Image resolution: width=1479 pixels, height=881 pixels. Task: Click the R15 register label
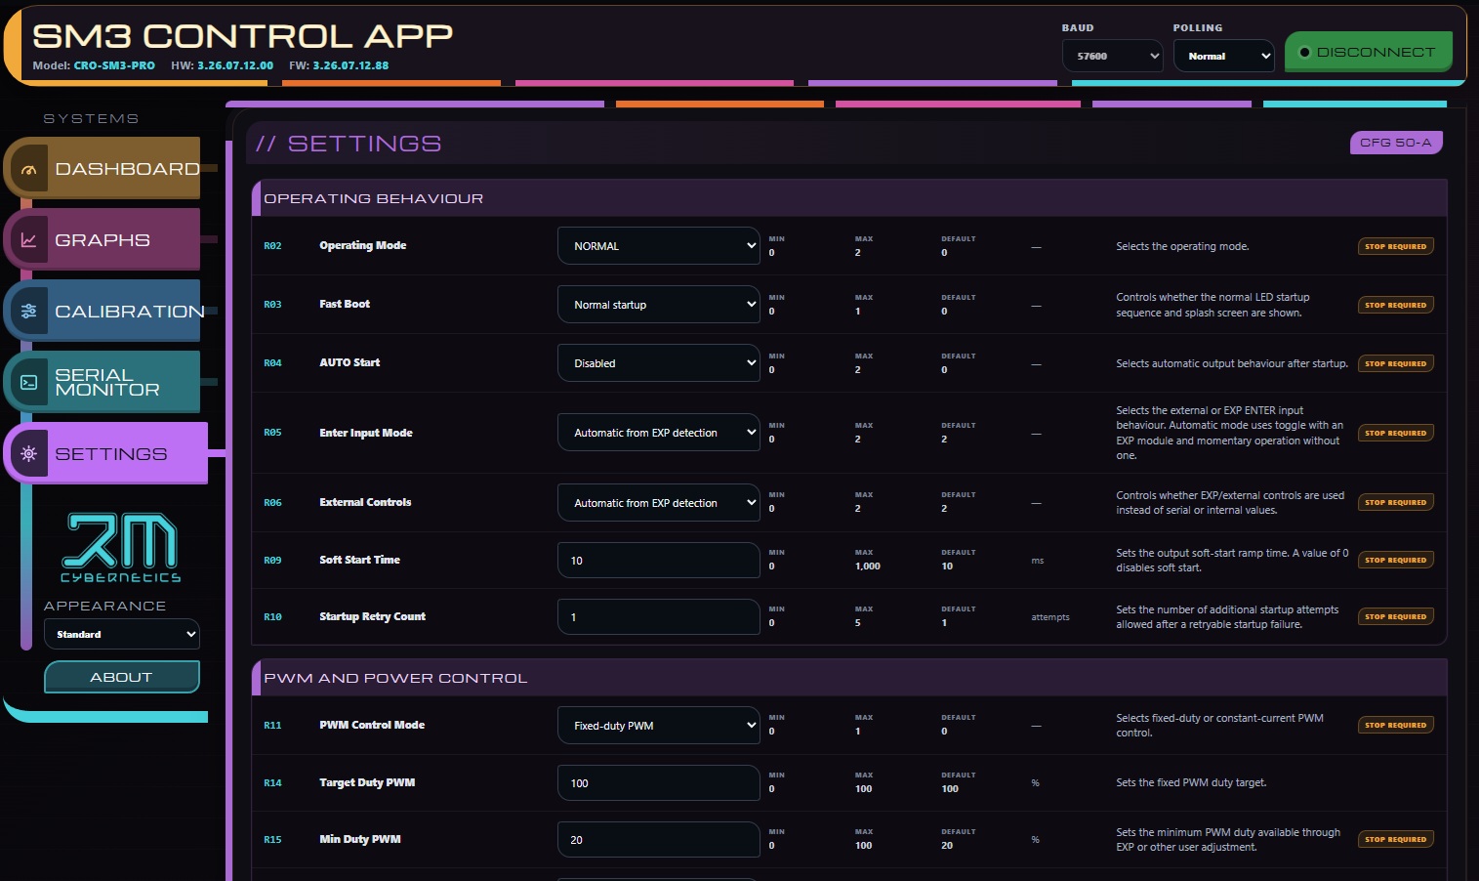point(272,840)
